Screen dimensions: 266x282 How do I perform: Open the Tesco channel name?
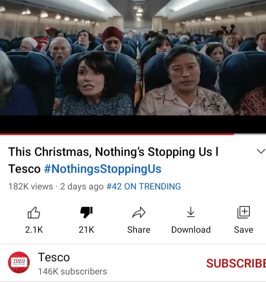tap(54, 257)
